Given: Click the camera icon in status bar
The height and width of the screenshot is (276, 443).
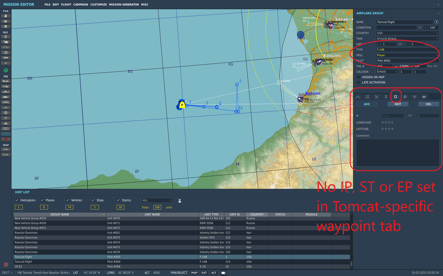Looking at the screenshot, I should point(224,272).
